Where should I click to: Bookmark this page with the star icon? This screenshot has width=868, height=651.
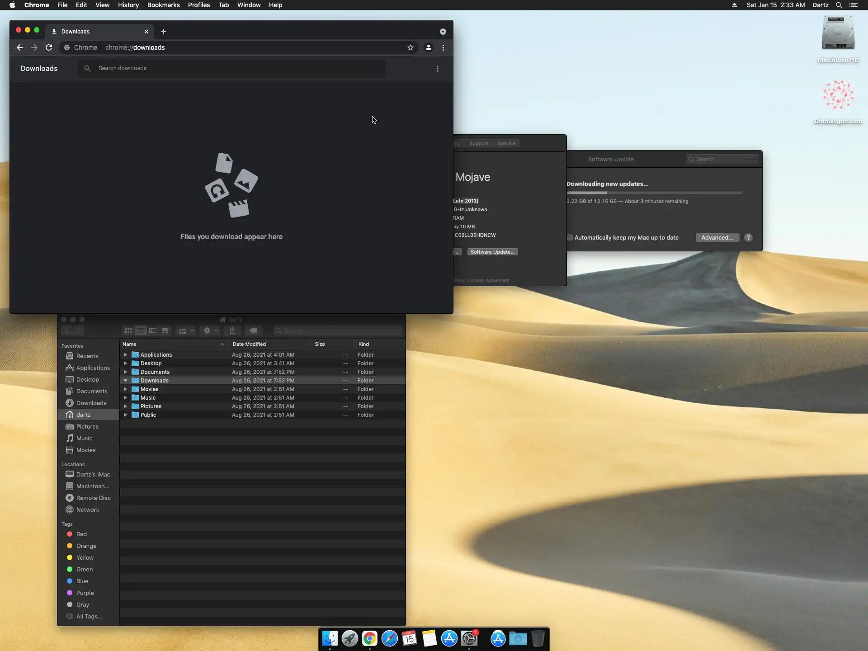click(x=410, y=47)
